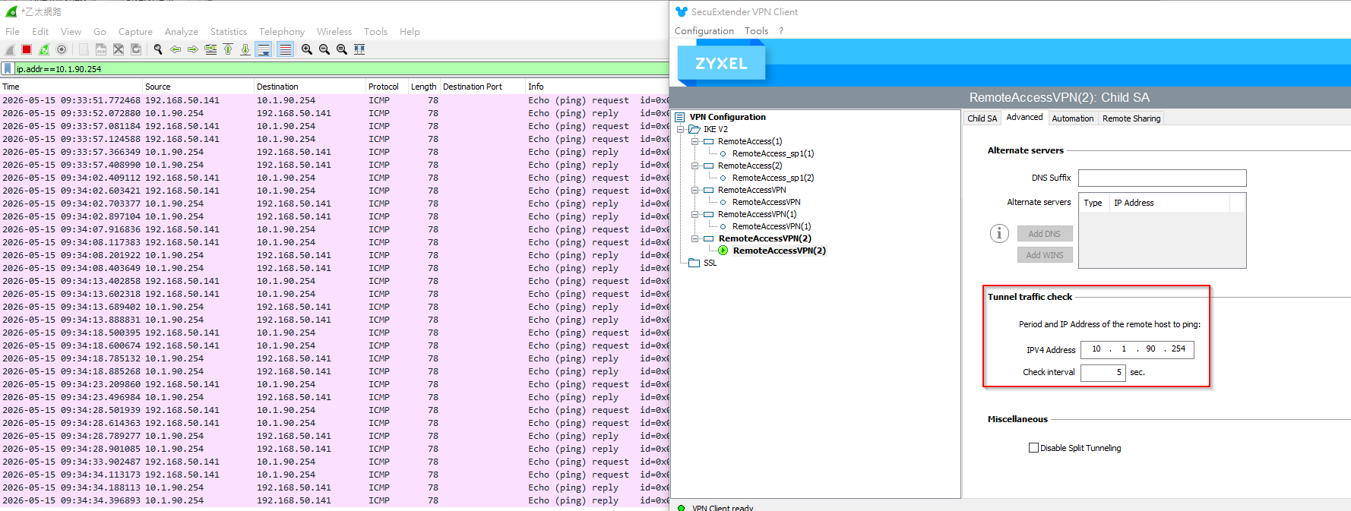
Task: Select RemoteAccess_sp1(2) tree item
Action: coord(773,178)
